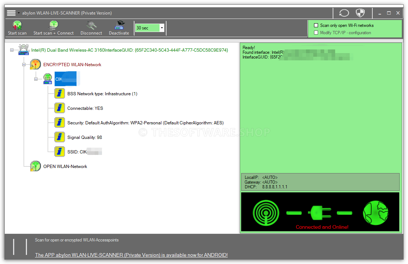Select the Connectable: YES tree entry
Image resolution: width=408 pixels, height=264 pixels.
pyautogui.click(x=85, y=108)
